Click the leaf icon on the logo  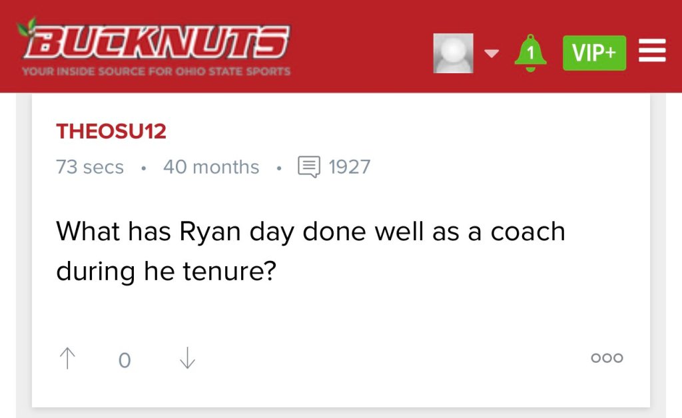tap(28, 28)
